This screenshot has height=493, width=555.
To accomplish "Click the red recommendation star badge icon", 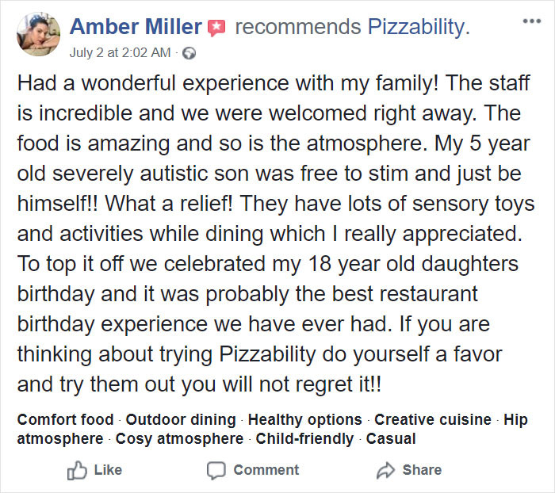I will [216, 28].
